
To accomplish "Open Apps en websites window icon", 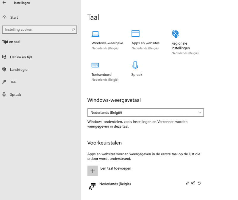I will click(x=135, y=34).
